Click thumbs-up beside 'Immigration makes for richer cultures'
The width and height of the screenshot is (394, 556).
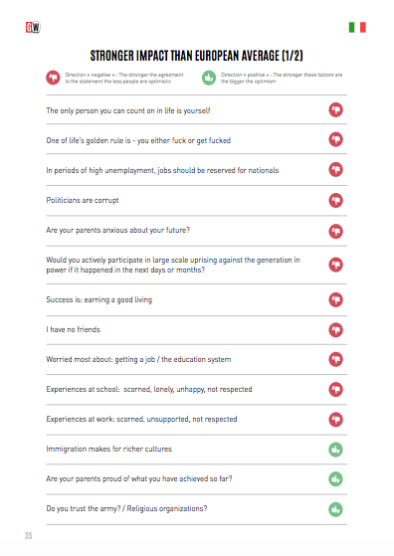[x=335, y=450]
